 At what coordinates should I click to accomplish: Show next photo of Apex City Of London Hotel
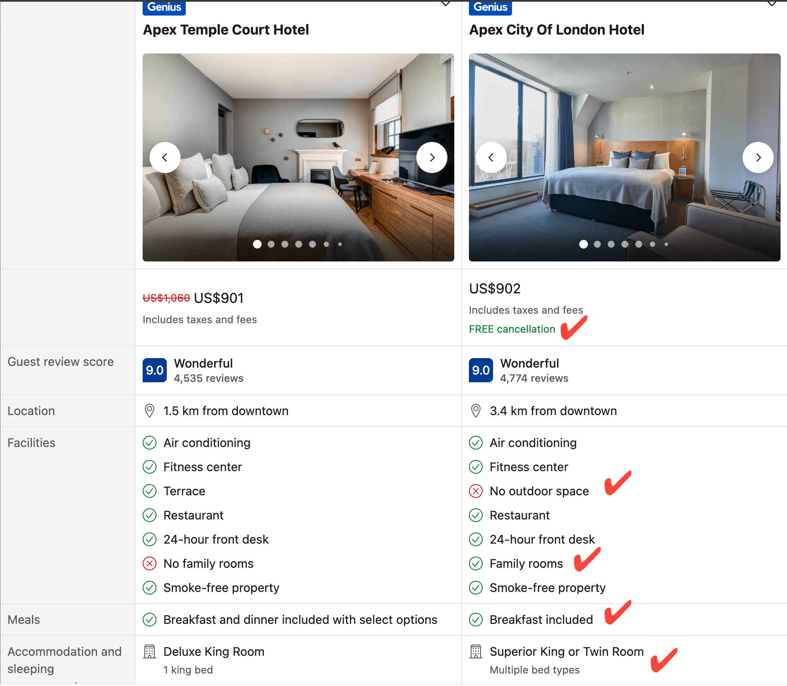pos(758,157)
